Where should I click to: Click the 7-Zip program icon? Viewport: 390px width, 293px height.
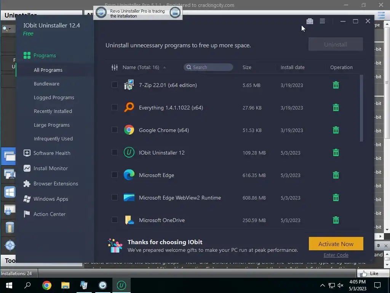129,85
